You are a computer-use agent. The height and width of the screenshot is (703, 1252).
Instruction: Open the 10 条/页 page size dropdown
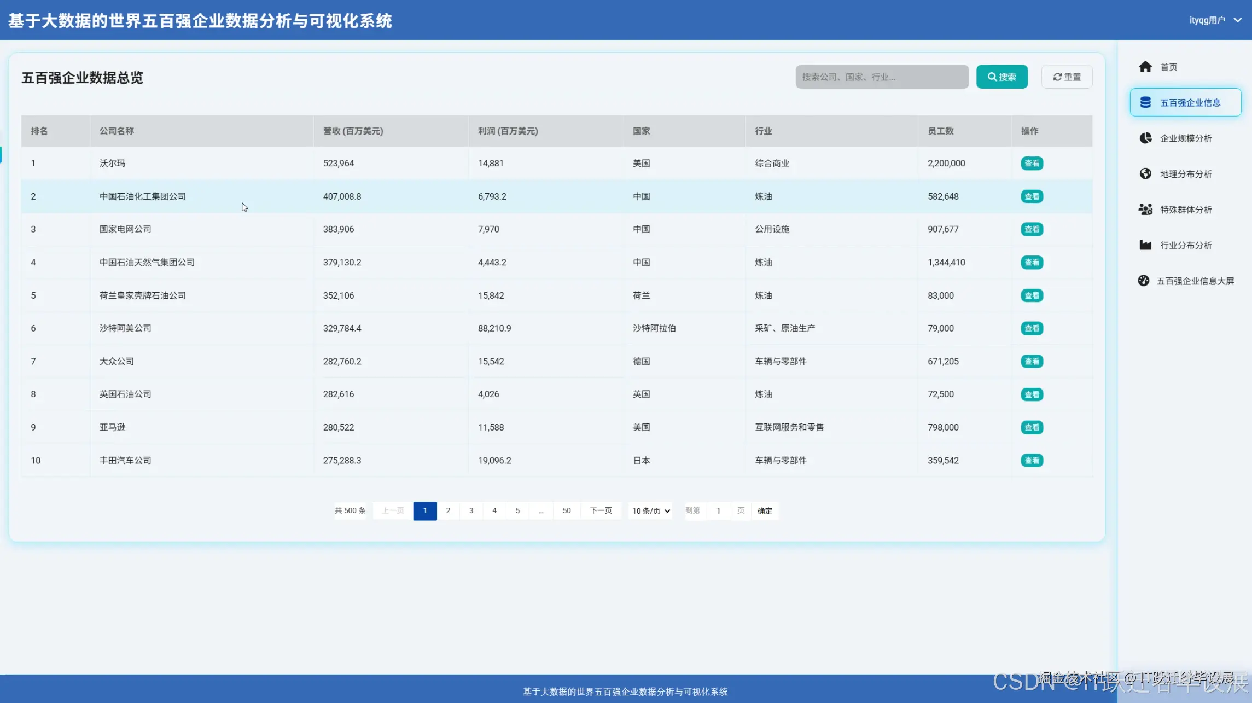pos(650,510)
